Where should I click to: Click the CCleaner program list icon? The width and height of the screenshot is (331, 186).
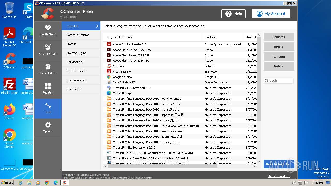(x=109, y=66)
